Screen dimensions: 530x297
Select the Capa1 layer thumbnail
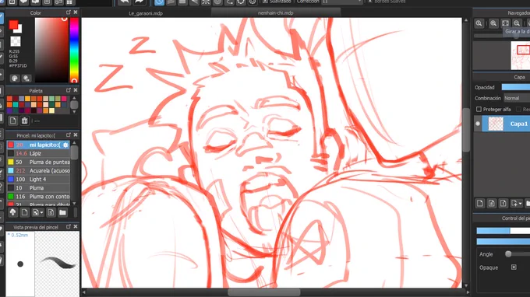[x=496, y=124]
